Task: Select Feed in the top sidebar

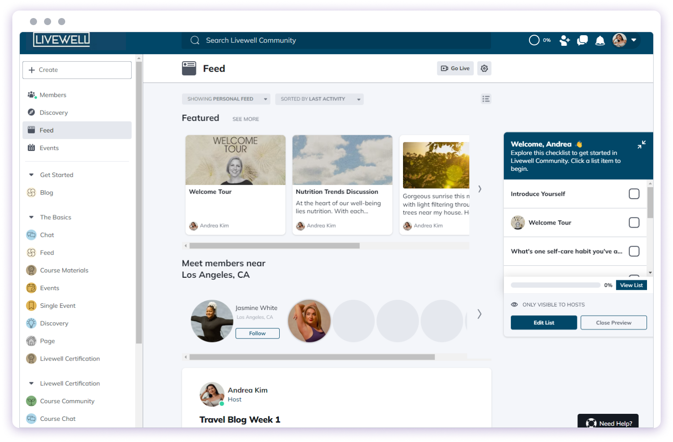Action: (77, 130)
